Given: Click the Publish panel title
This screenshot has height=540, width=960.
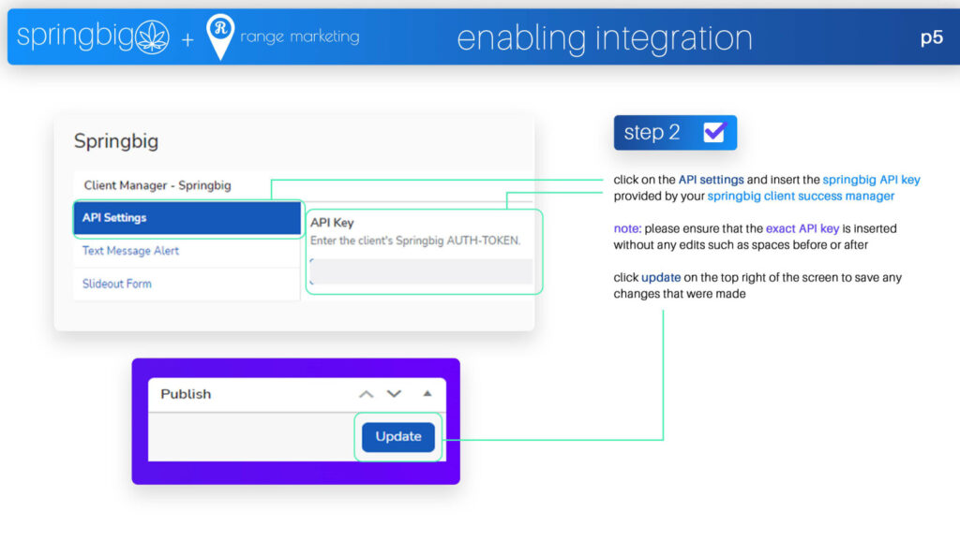Looking at the screenshot, I should click(x=186, y=394).
